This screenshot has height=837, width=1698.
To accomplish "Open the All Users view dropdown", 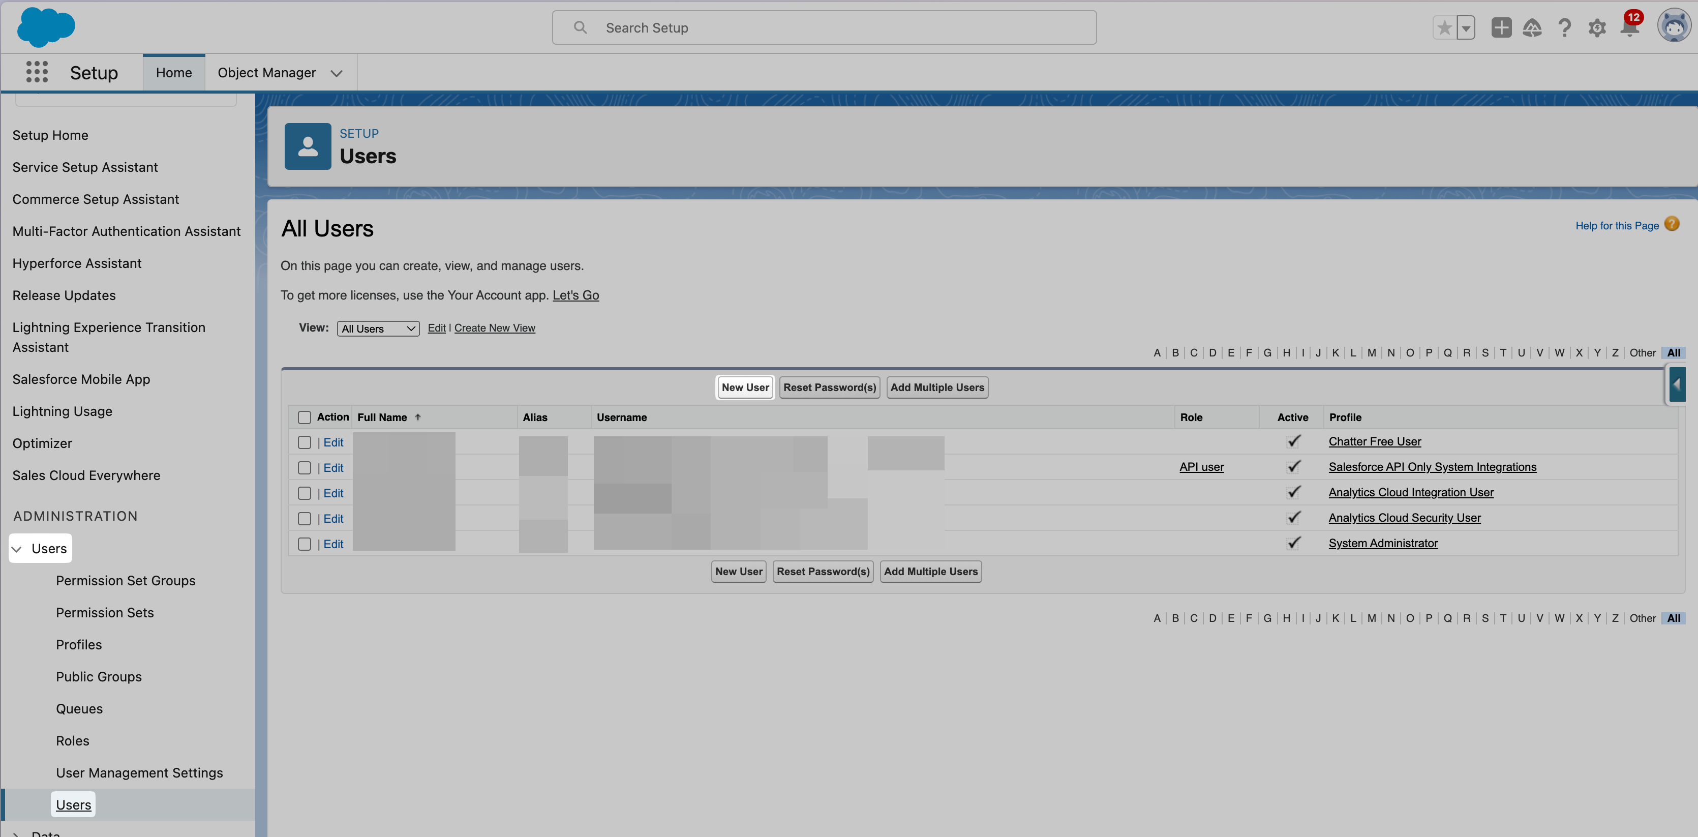I will point(378,328).
